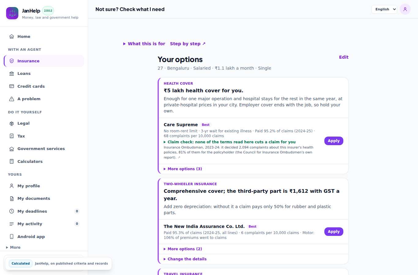Click the 2502 version badge
This screenshot has height=275, width=418.
(x=48, y=10)
